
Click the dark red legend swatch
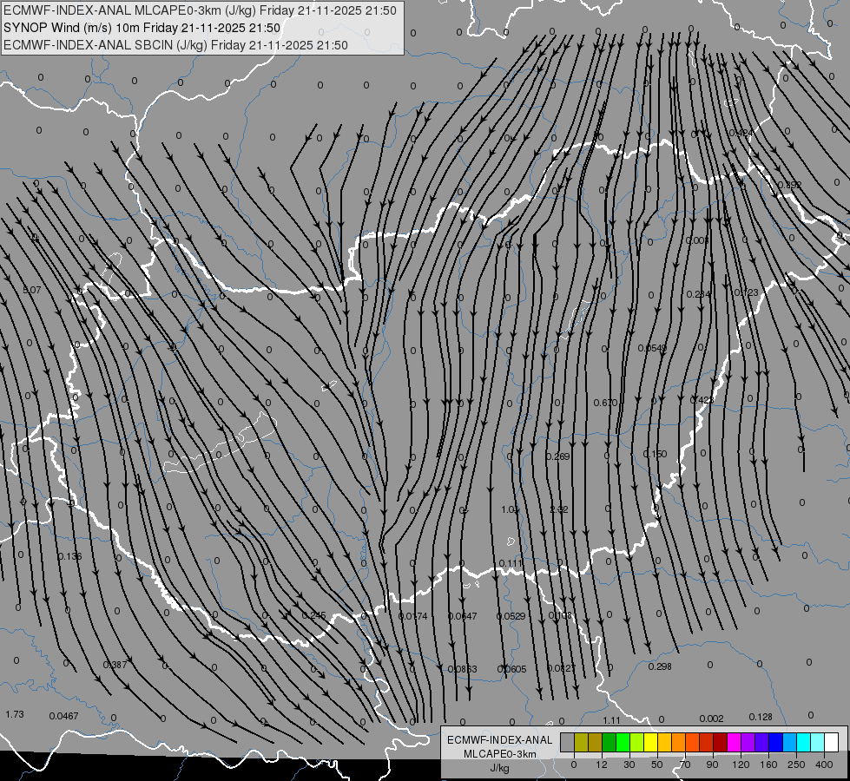[x=720, y=742]
